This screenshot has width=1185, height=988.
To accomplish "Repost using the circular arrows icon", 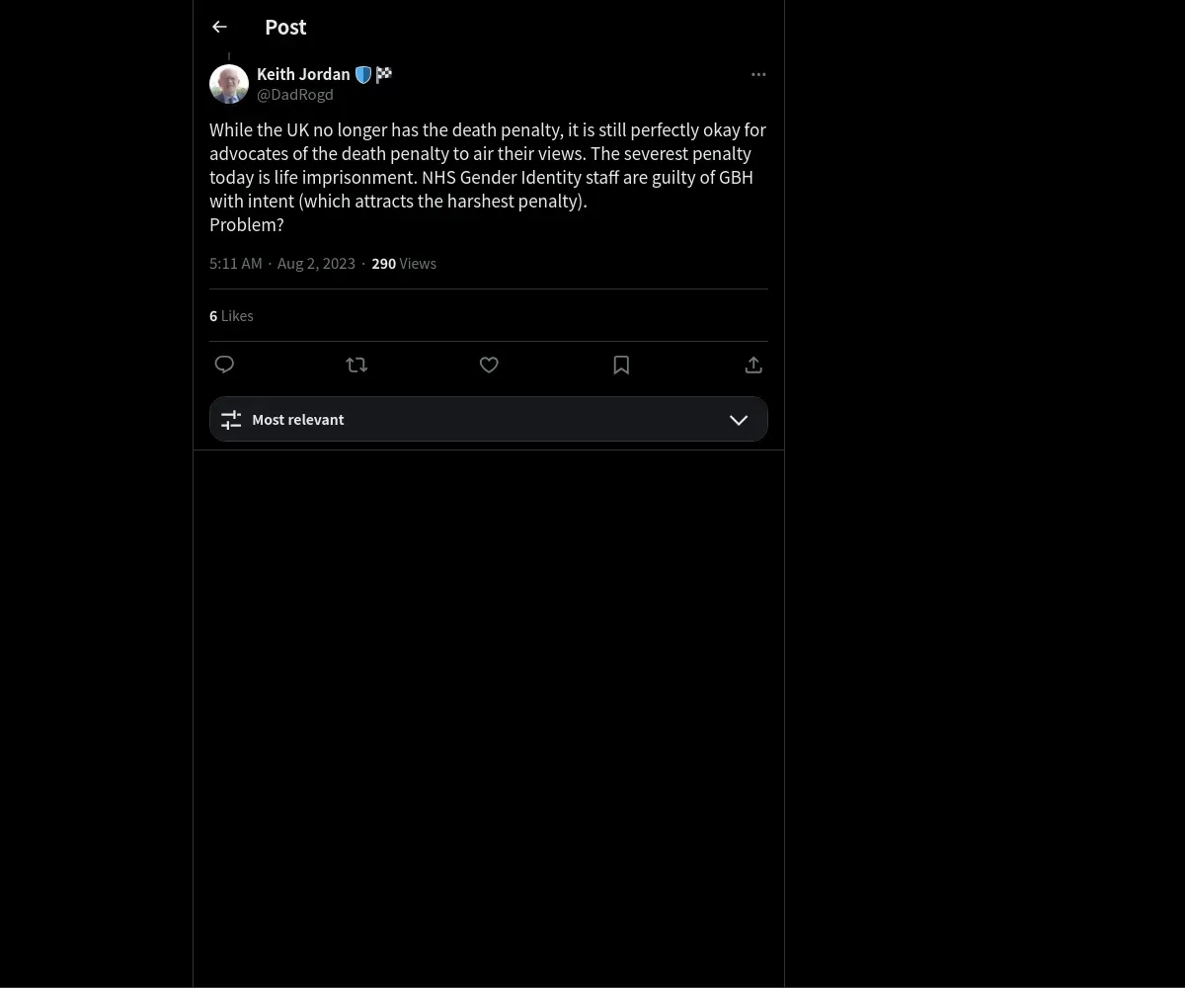I will [356, 365].
